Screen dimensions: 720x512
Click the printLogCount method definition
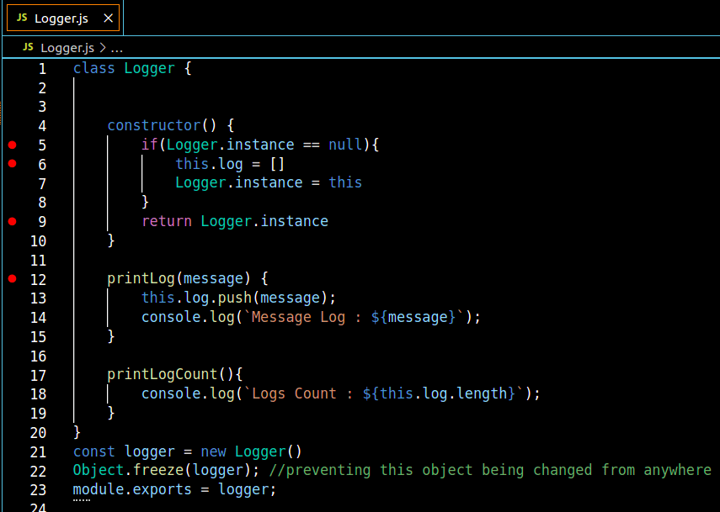tap(162, 374)
